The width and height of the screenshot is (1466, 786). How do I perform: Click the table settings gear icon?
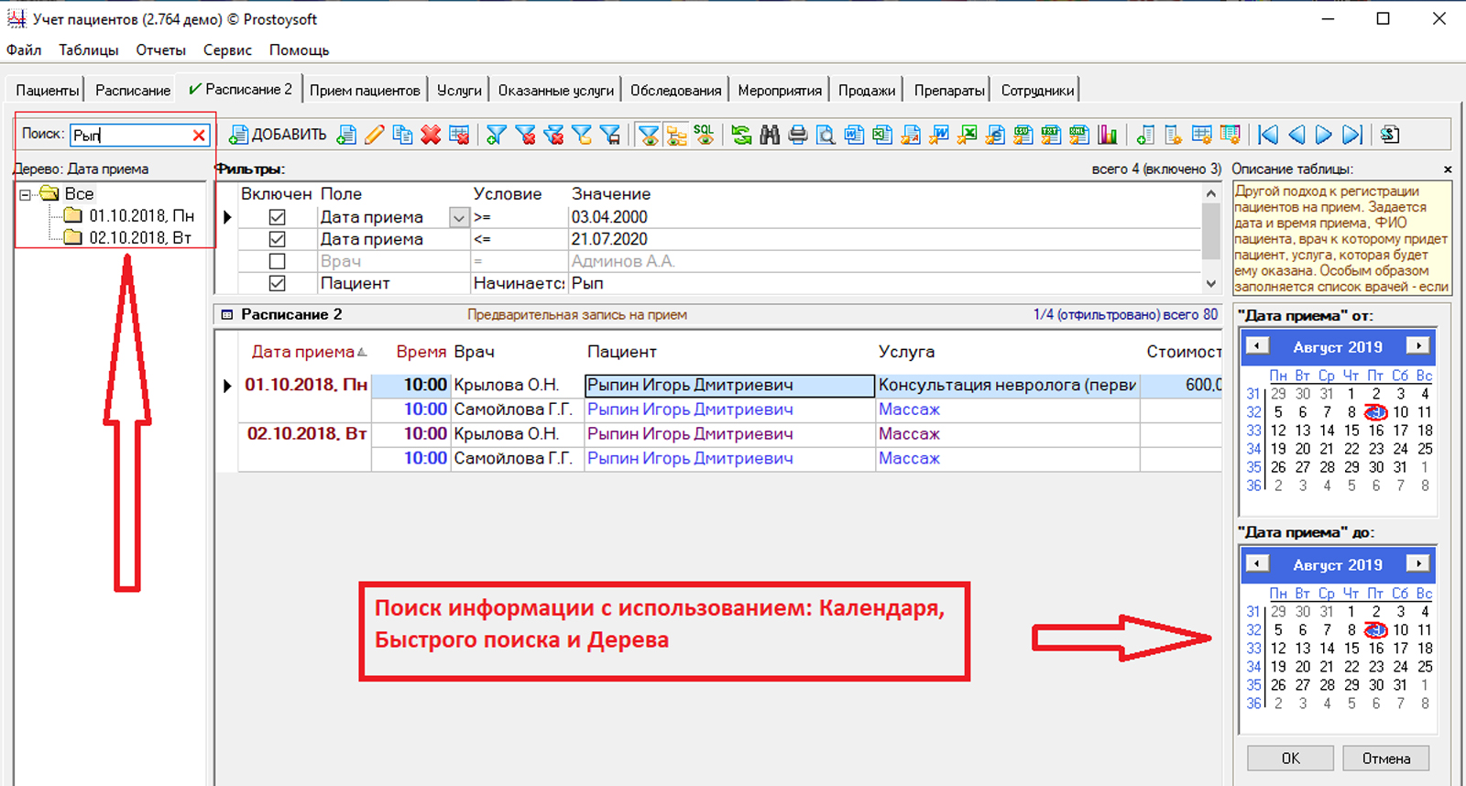click(x=1201, y=135)
